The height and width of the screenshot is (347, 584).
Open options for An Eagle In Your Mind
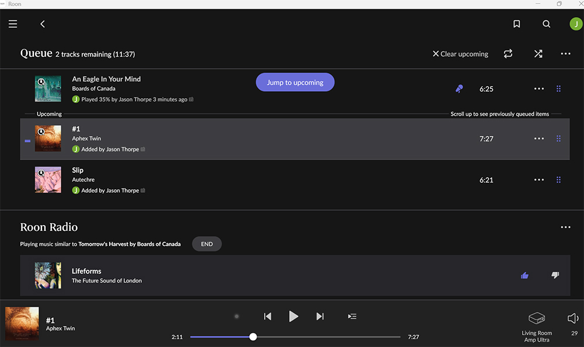tap(539, 89)
